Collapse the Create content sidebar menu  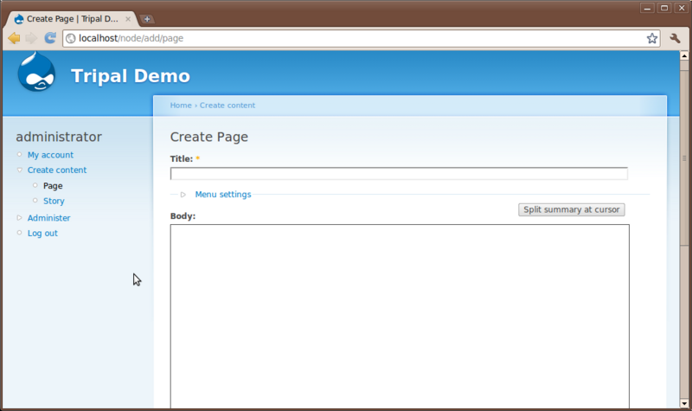(x=19, y=170)
